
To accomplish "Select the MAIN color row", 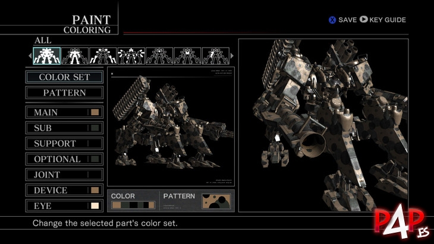I will tap(64, 112).
